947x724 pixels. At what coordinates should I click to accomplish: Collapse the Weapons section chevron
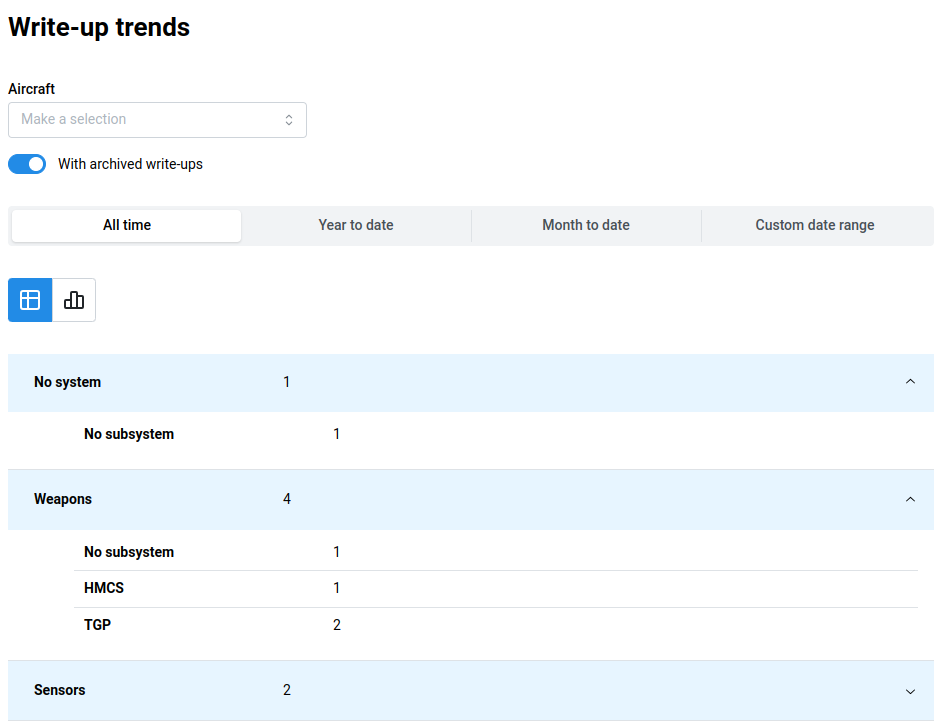(909, 499)
